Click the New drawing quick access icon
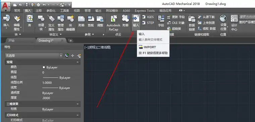Viewport: 255px width, 122px height. click(x=15, y=5)
